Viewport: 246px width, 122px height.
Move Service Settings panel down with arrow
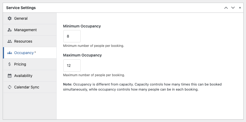[233, 8]
